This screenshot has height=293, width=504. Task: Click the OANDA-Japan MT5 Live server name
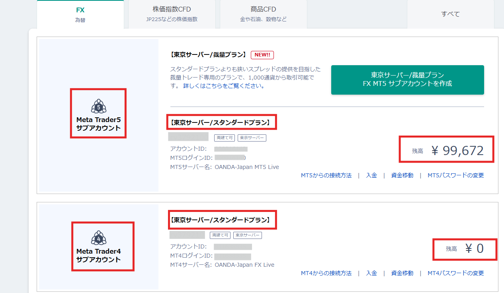246,167
